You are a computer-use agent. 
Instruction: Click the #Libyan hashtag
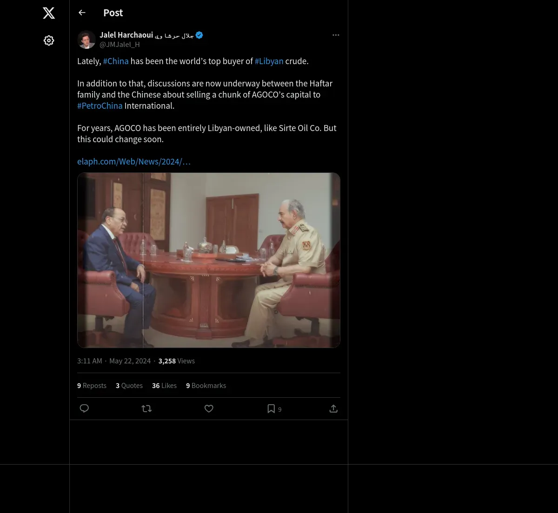269,61
